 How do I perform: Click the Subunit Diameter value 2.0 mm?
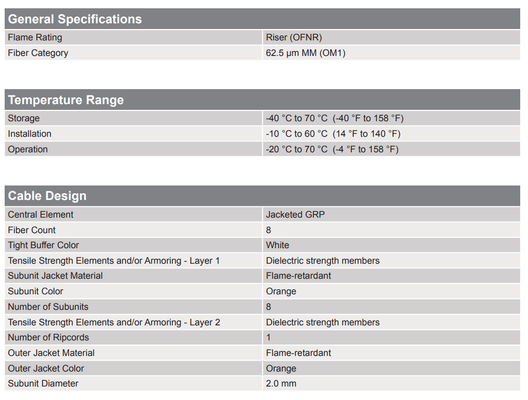click(x=281, y=383)
